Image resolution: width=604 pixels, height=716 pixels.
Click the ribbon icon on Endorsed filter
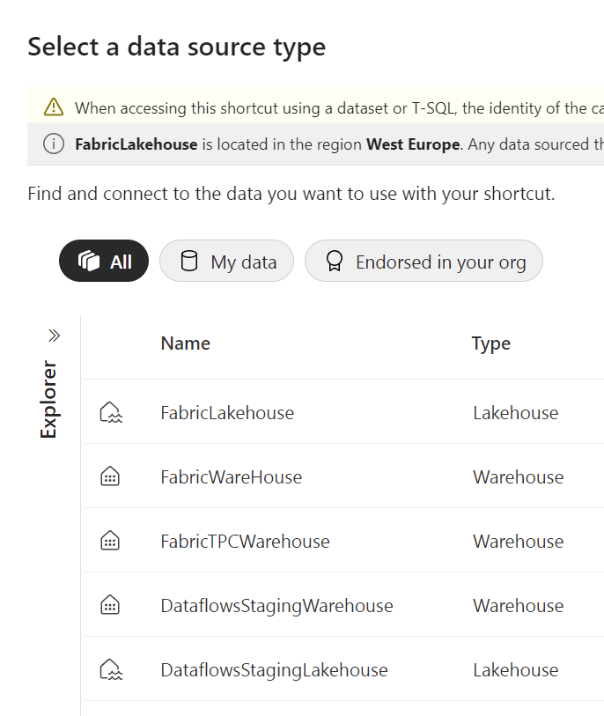point(335,262)
